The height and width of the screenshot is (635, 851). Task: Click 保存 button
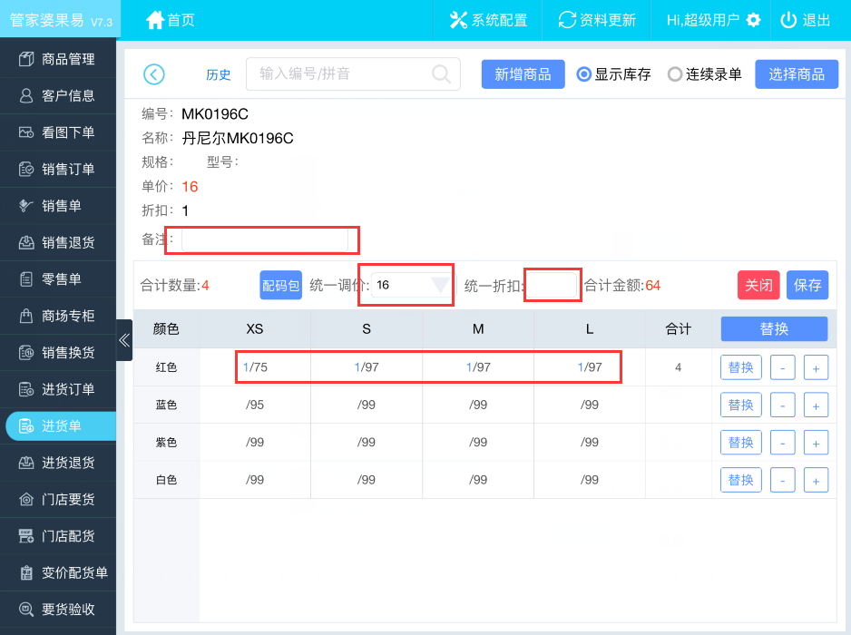tap(807, 286)
